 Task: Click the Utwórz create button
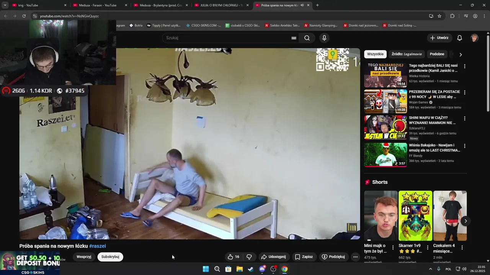tap(439, 38)
